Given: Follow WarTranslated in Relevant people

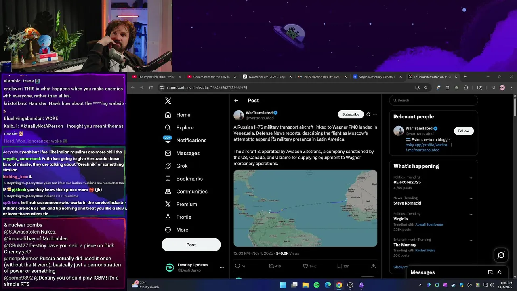Looking at the screenshot, I should click(x=464, y=131).
